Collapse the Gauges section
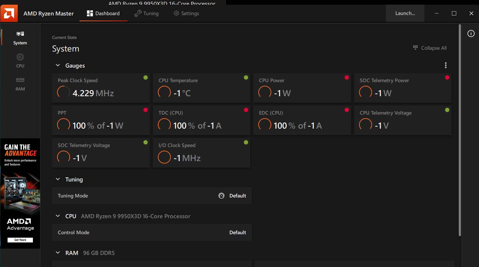This screenshot has height=267, width=479. 57,66
